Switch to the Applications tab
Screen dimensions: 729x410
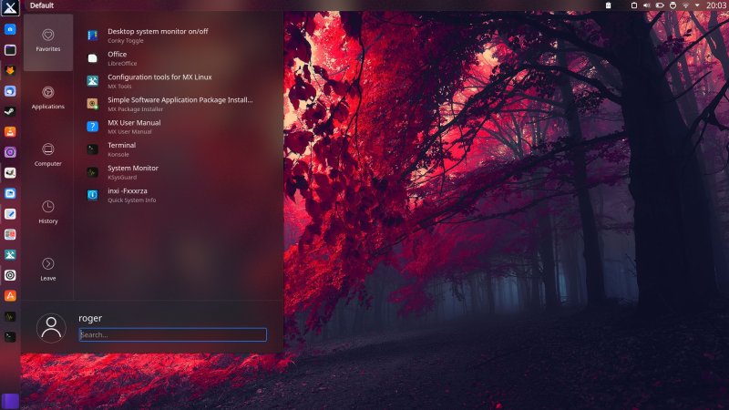point(48,97)
